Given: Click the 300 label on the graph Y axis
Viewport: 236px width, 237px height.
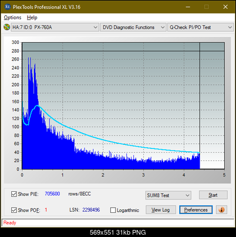Looking at the screenshot, I should [x=15, y=42].
